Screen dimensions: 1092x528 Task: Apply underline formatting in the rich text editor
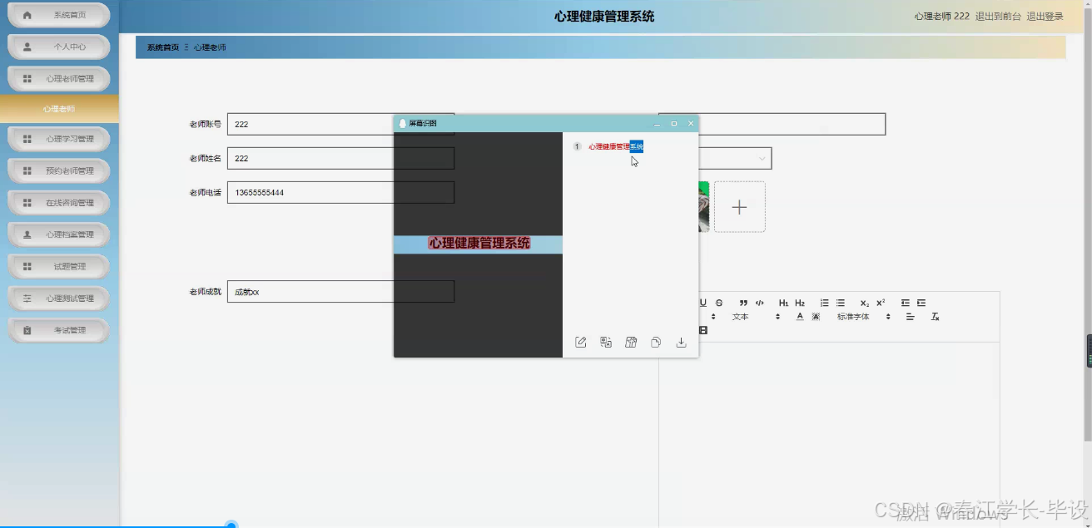pos(703,303)
